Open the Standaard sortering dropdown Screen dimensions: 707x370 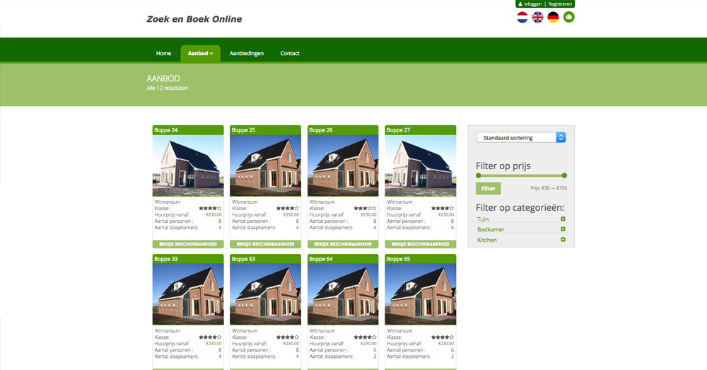pos(521,137)
